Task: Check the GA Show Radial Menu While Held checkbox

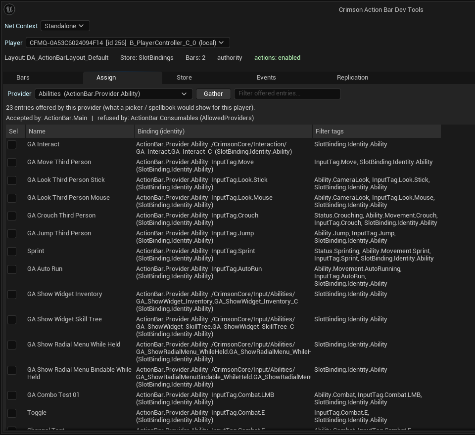Action: click(12, 345)
